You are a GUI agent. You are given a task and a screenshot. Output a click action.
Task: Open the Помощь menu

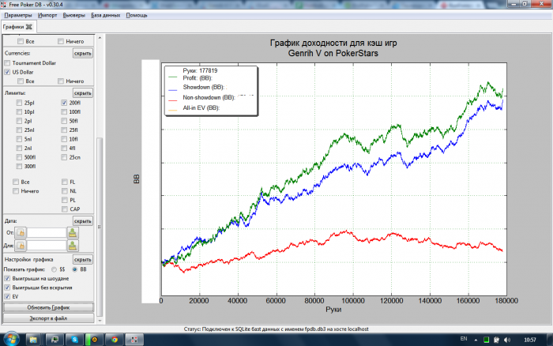(x=137, y=15)
